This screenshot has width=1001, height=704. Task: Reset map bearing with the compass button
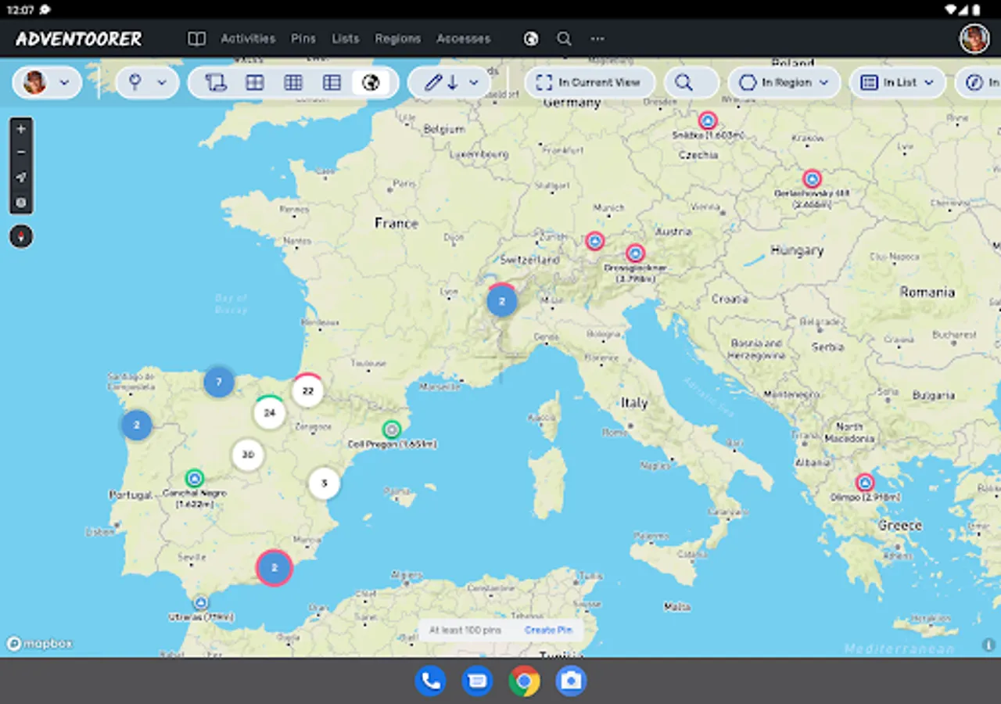[21, 236]
